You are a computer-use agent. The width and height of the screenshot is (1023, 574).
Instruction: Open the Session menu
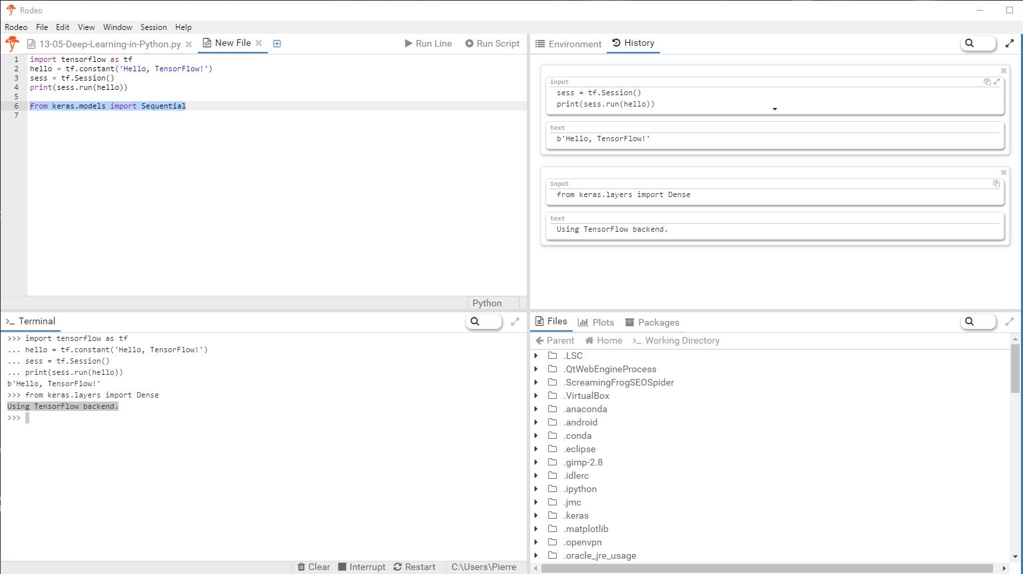(154, 27)
